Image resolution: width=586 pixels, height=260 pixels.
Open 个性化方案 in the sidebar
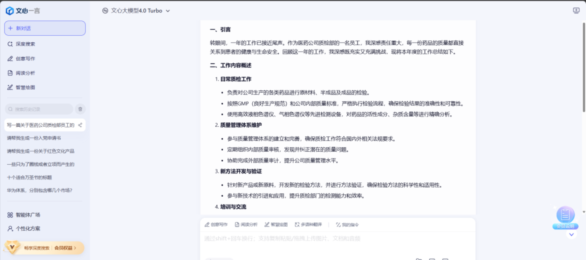point(28,229)
